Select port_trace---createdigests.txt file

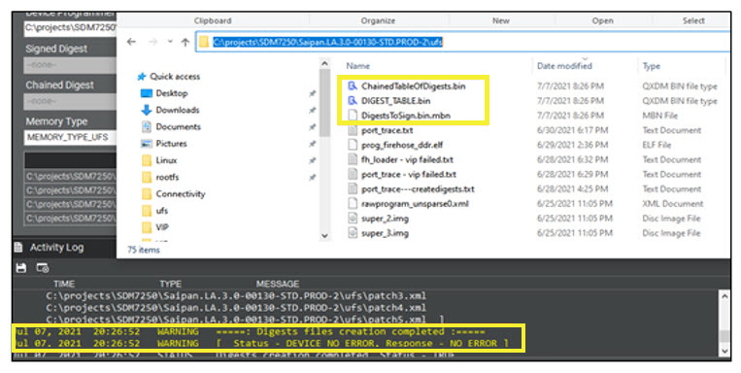pyautogui.click(x=418, y=189)
